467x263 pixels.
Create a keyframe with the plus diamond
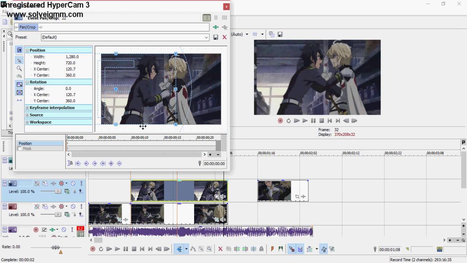tap(111, 164)
